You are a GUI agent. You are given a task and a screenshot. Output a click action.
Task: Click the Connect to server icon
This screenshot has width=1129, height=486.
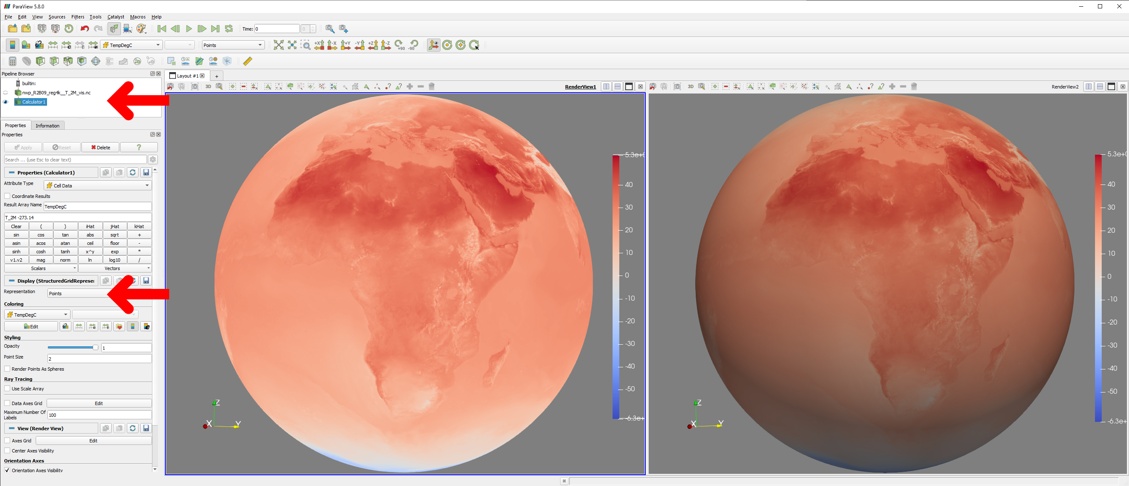(42, 29)
